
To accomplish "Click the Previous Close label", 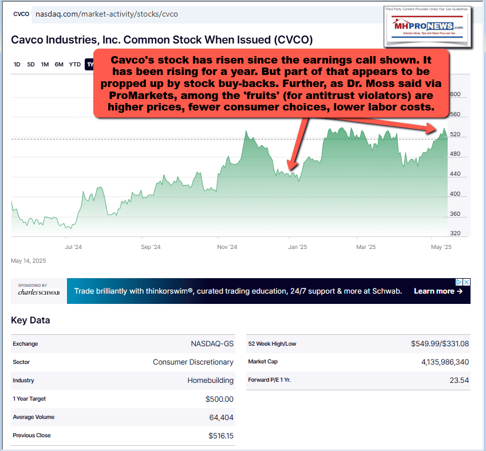I will pyautogui.click(x=31, y=435).
